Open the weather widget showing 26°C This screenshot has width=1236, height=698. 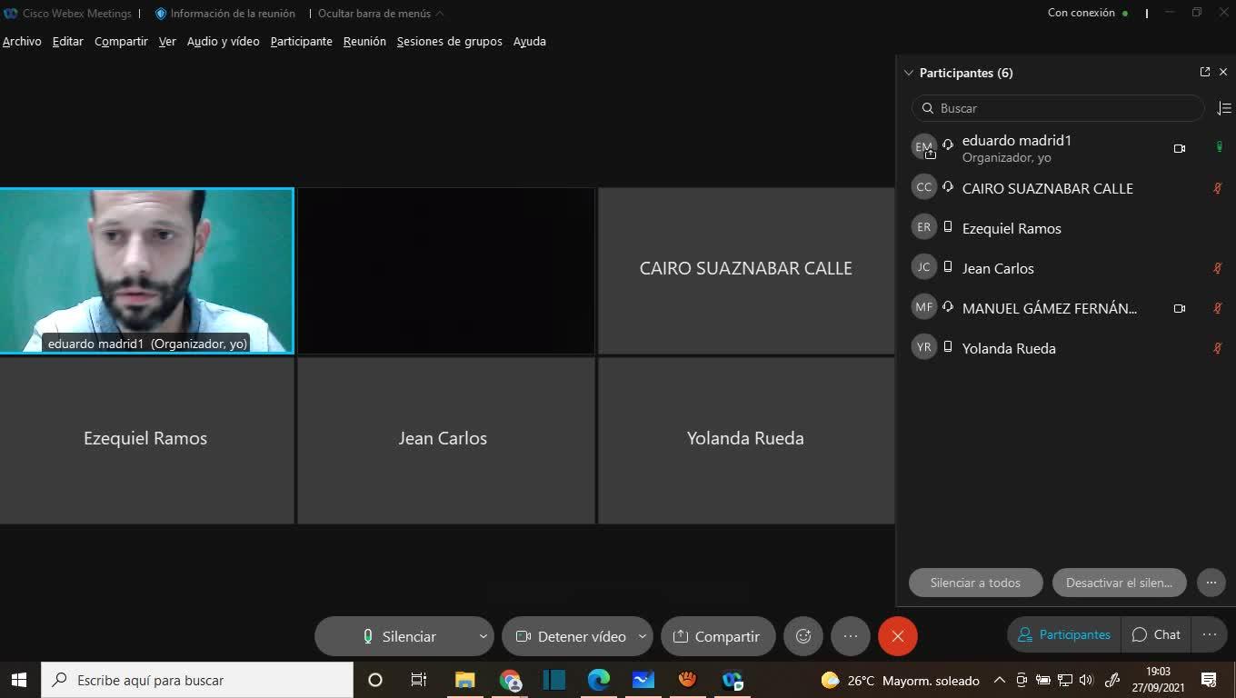pos(900,680)
